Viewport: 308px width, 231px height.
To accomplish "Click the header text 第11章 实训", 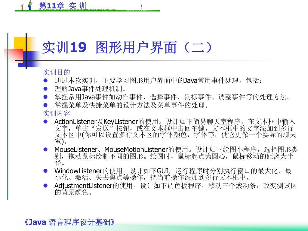I will pyautogui.click(x=63, y=5).
